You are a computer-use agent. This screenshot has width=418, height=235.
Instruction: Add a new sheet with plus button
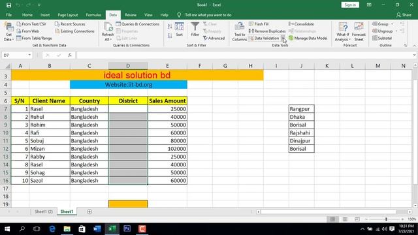point(89,211)
